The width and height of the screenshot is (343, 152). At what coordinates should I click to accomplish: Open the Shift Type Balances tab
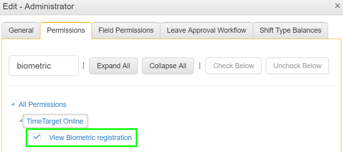click(291, 30)
